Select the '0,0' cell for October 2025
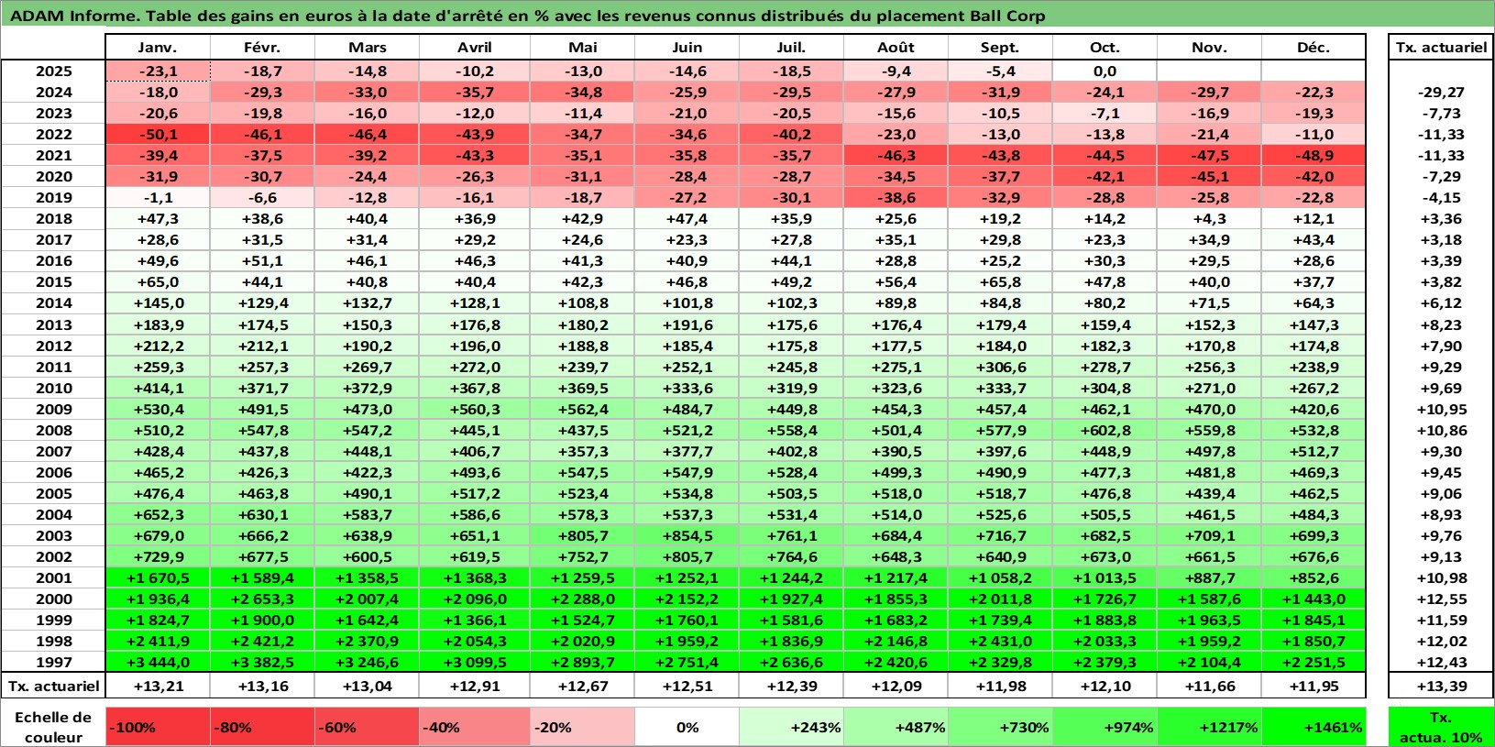This screenshot has width=1495, height=747. pyautogui.click(x=1105, y=71)
